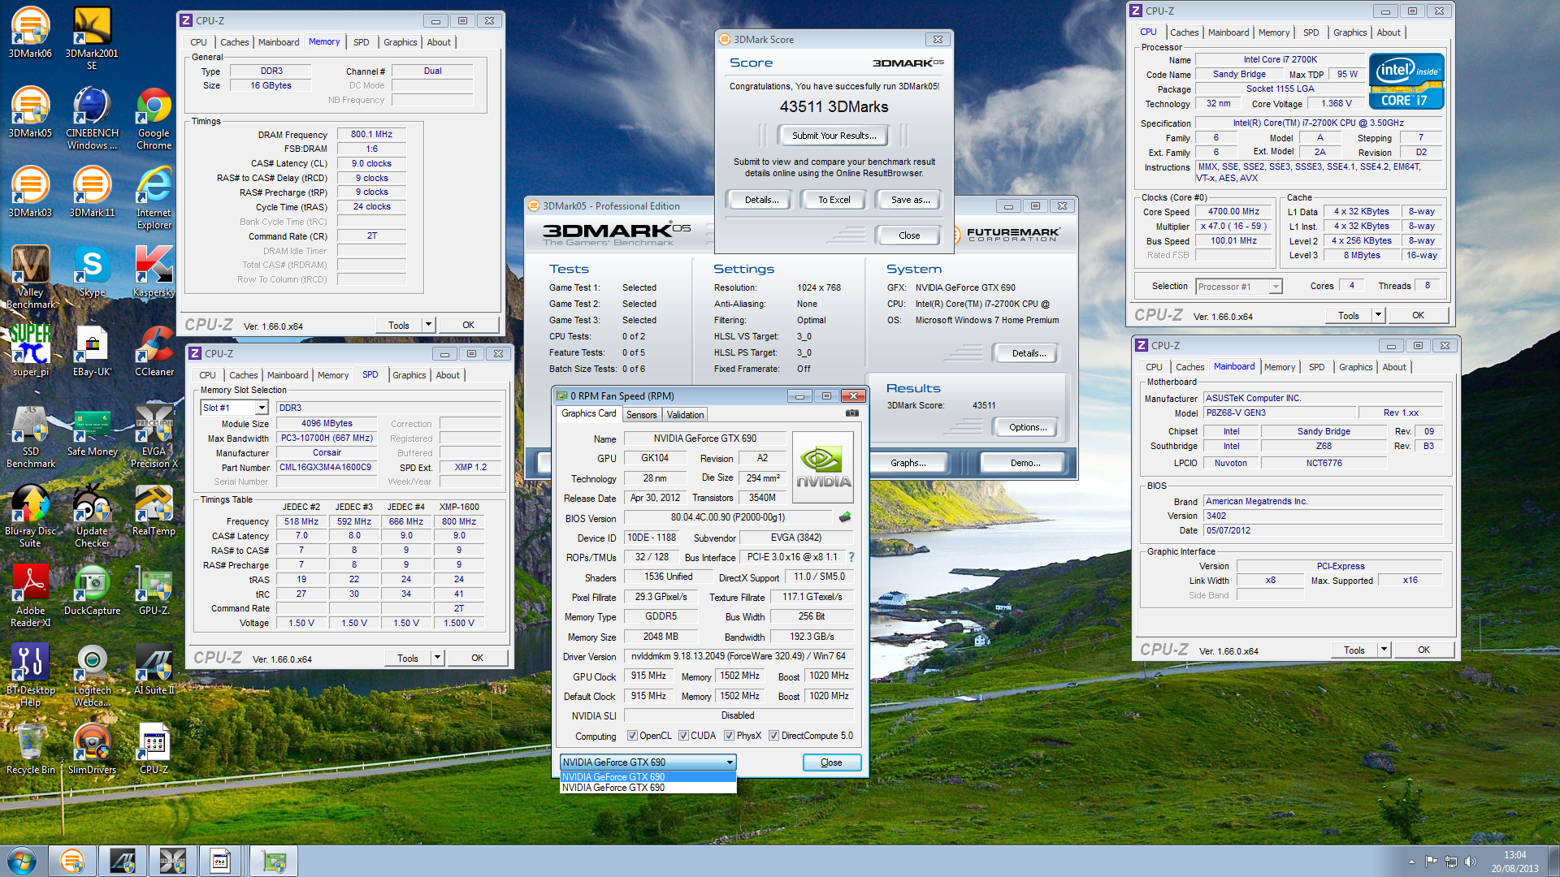Open Options in 3DMark05 Results
The image size is (1560, 877).
pyautogui.click(x=1027, y=427)
